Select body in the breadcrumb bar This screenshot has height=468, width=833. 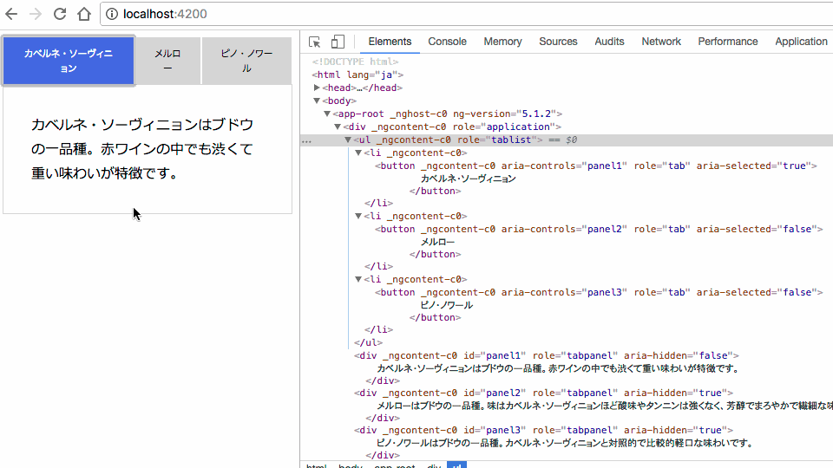point(351,465)
